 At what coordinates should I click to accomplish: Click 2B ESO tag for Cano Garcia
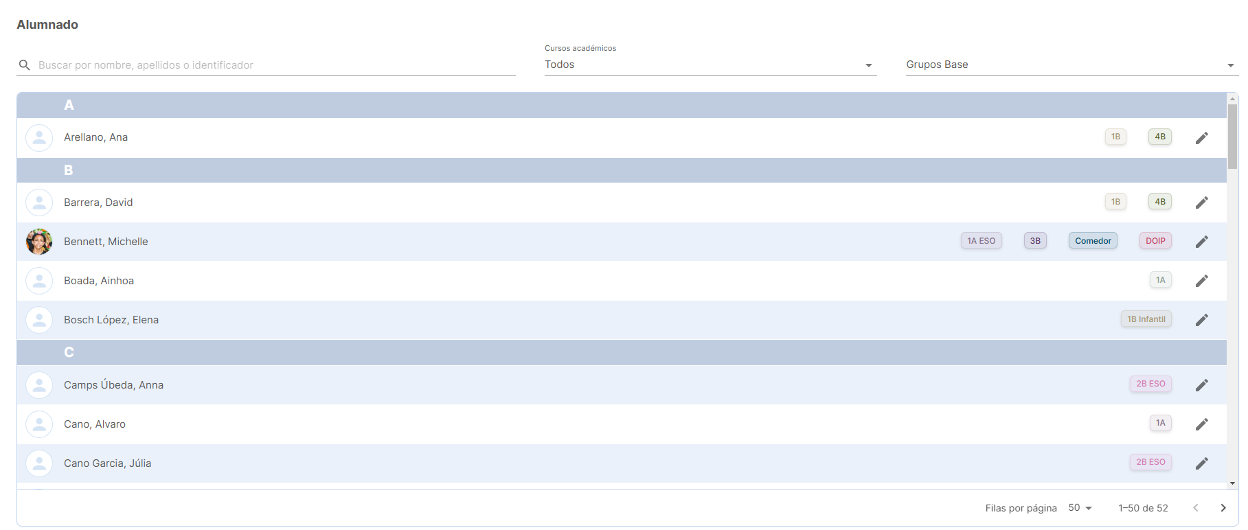tap(1150, 462)
